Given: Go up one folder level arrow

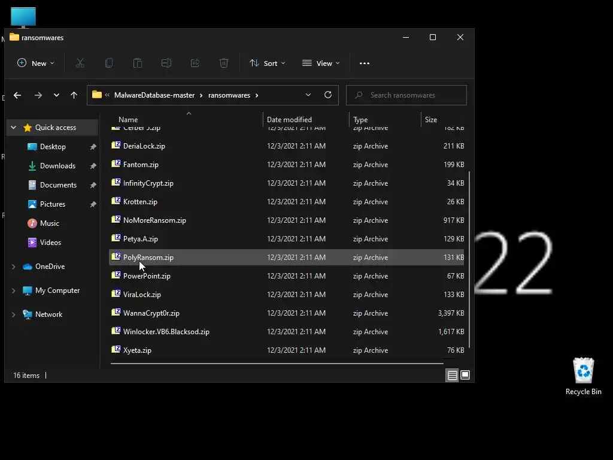Looking at the screenshot, I should [x=74, y=95].
